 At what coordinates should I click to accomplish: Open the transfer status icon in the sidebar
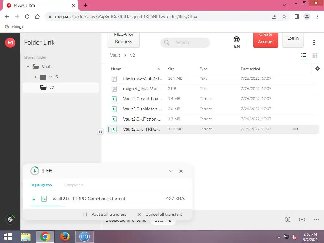pyautogui.click(x=10, y=220)
